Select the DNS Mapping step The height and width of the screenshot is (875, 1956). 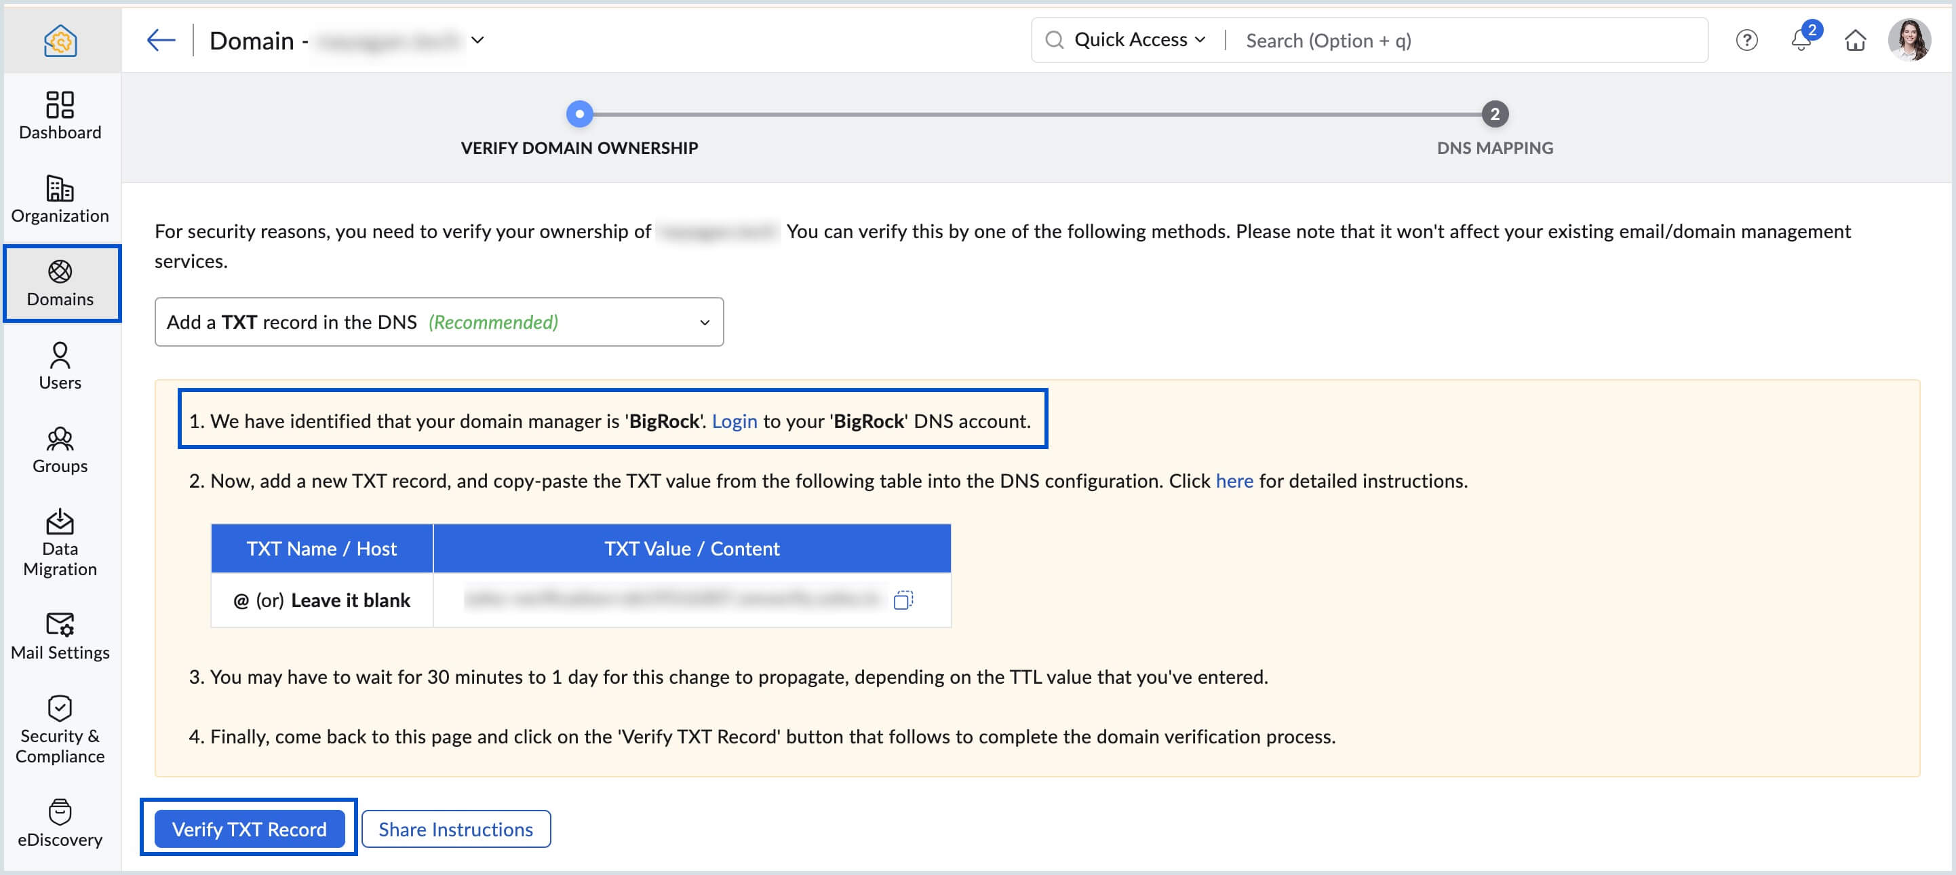click(1493, 115)
